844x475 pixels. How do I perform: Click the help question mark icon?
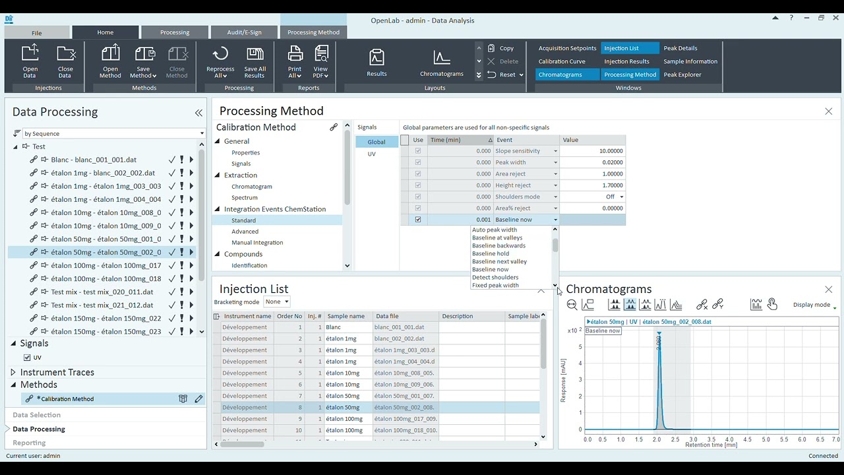click(791, 18)
